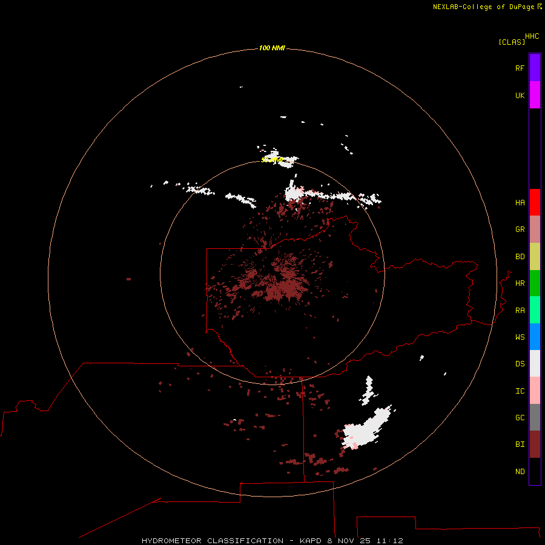The height and width of the screenshot is (545, 545).
Task: Click the 'UK' legend label
Action: point(520,95)
